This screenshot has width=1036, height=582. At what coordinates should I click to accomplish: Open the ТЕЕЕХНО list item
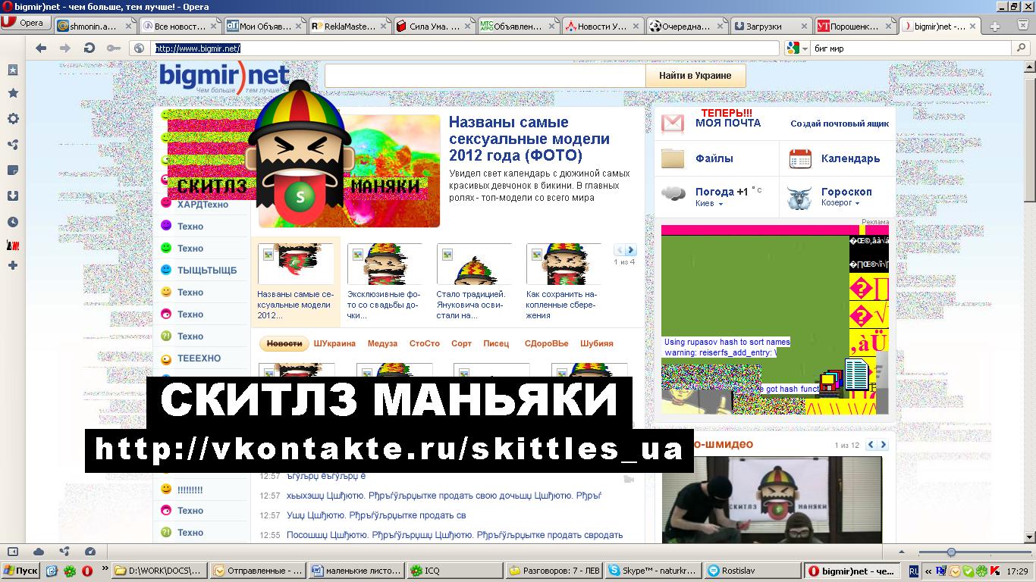[x=199, y=358]
